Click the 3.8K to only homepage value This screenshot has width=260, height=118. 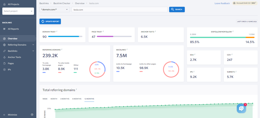point(46,69)
